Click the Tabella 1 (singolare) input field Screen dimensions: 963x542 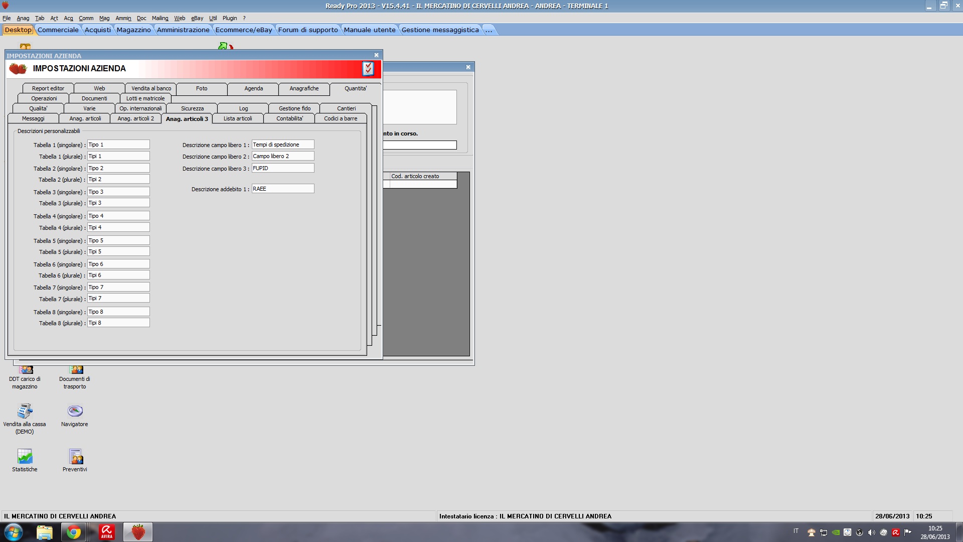[118, 145]
